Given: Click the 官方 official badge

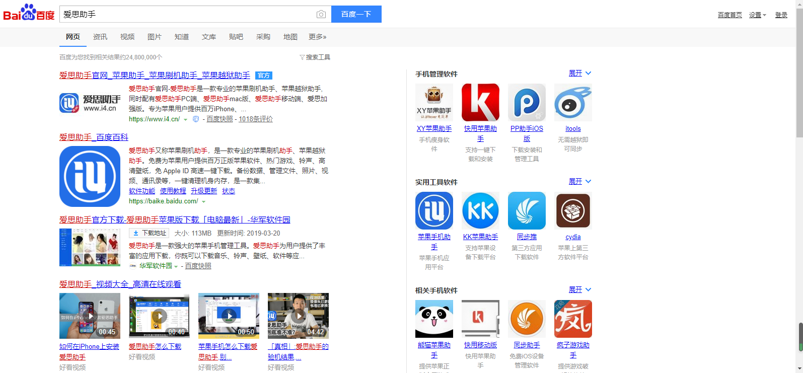Looking at the screenshot, I should click(263, 76).
